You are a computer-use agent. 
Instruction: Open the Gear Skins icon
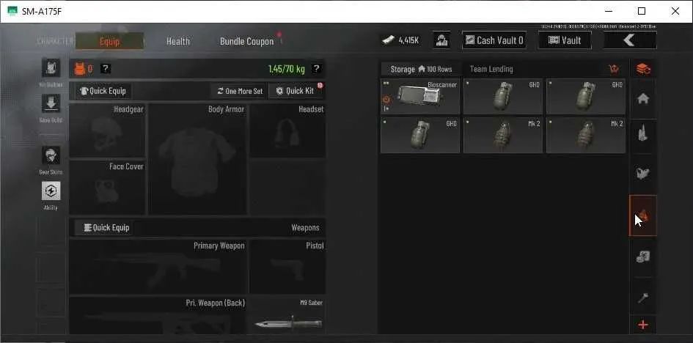coord(51,155)
